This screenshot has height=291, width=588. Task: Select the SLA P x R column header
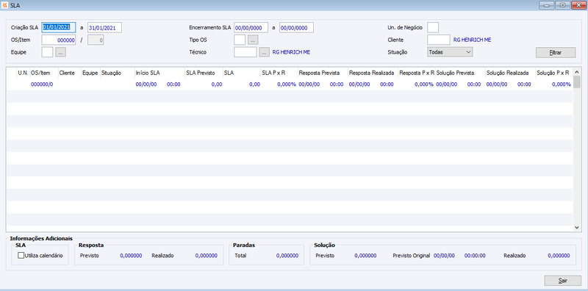279,73
